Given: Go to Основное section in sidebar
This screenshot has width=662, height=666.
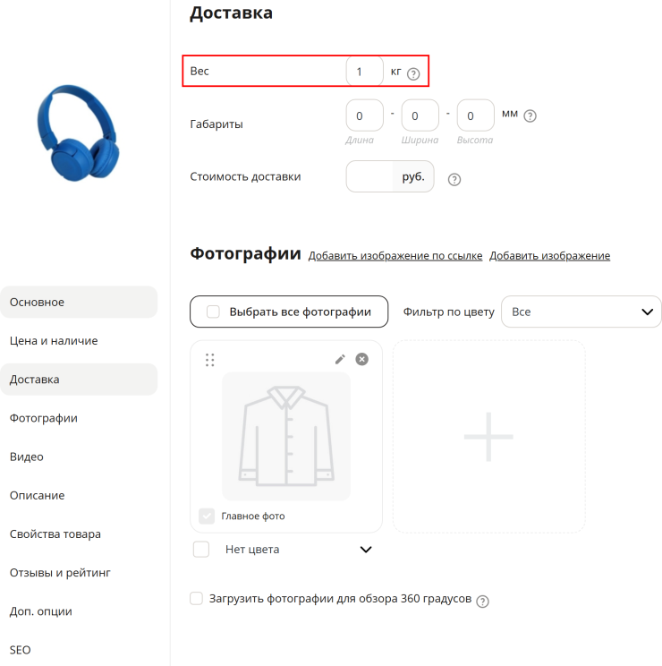Looking at the screenshot, I should point(79,302).
